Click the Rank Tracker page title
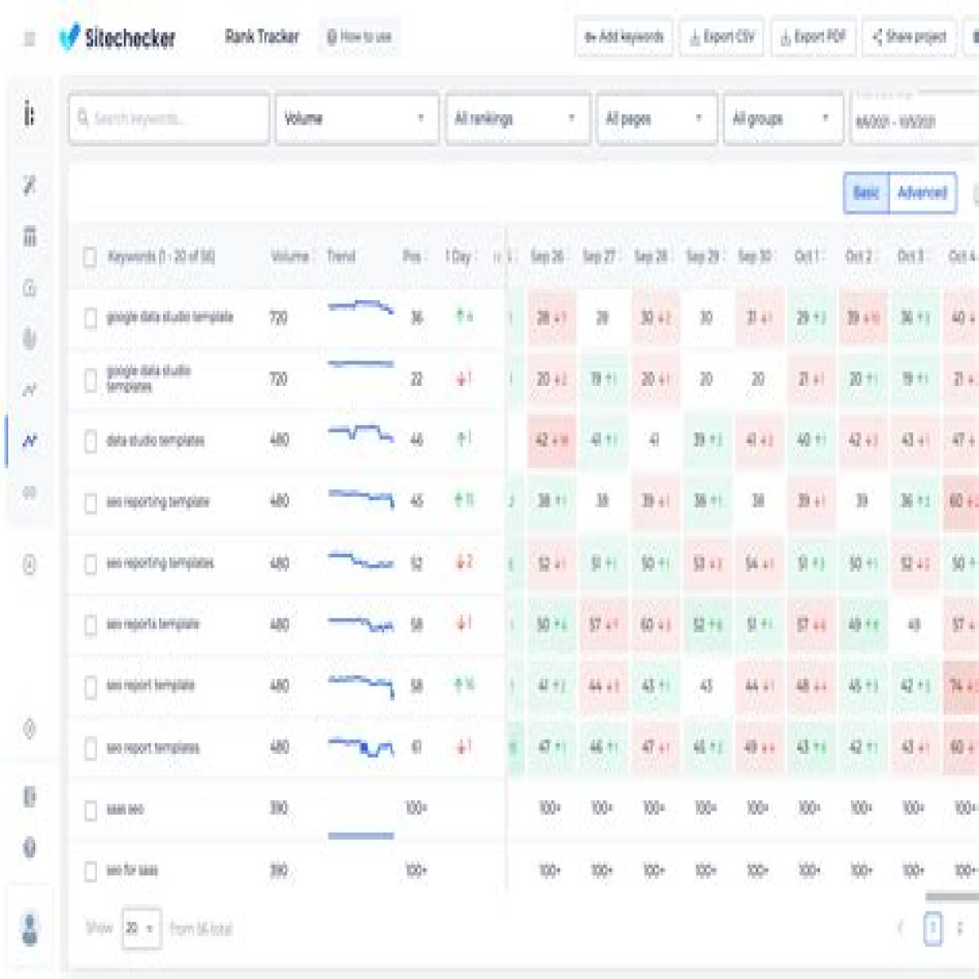The height and width of the screenshot is (979, 979). click(x=262, y=37)
